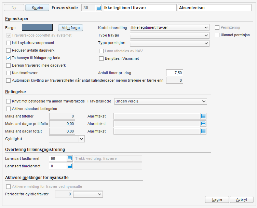
Task: Click the Velg farge button
Action: point(71,28)
